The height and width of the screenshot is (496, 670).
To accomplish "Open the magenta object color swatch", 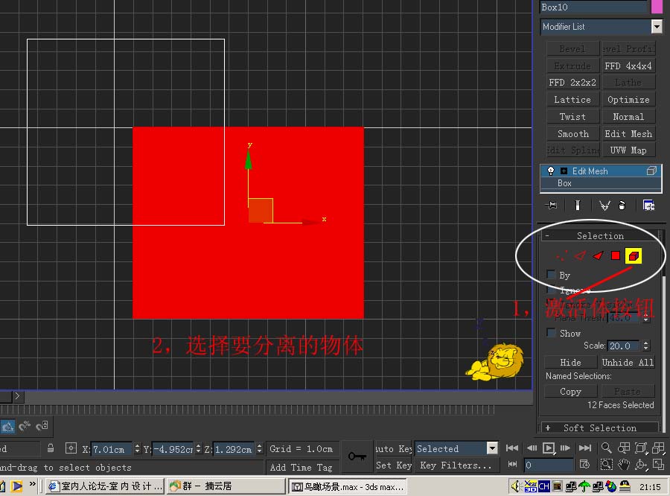I will [657, 7].
